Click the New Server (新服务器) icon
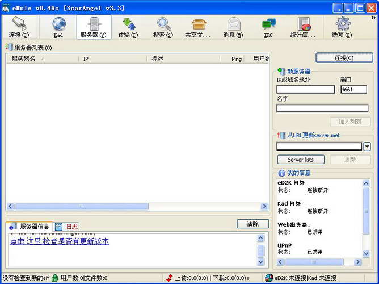 coord(281,72)
